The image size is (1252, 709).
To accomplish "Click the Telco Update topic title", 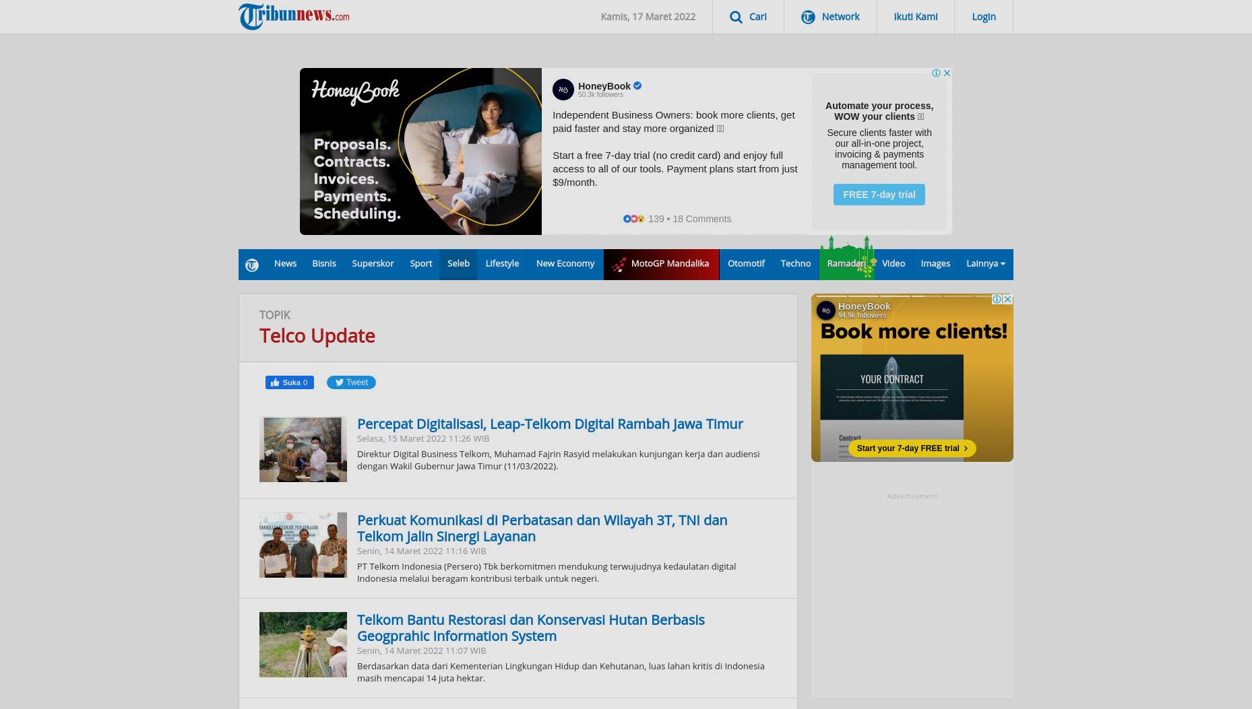I will 317,335.
